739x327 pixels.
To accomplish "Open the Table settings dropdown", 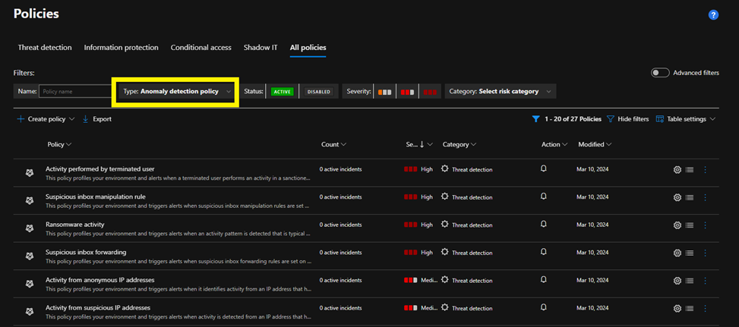I will (686, 119).
